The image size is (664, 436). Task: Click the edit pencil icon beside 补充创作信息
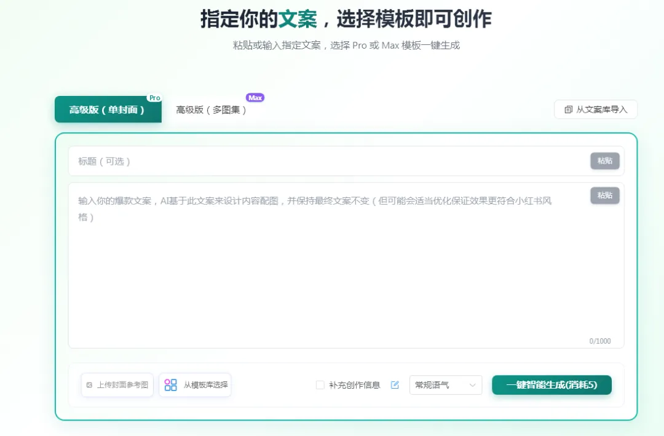395,385
